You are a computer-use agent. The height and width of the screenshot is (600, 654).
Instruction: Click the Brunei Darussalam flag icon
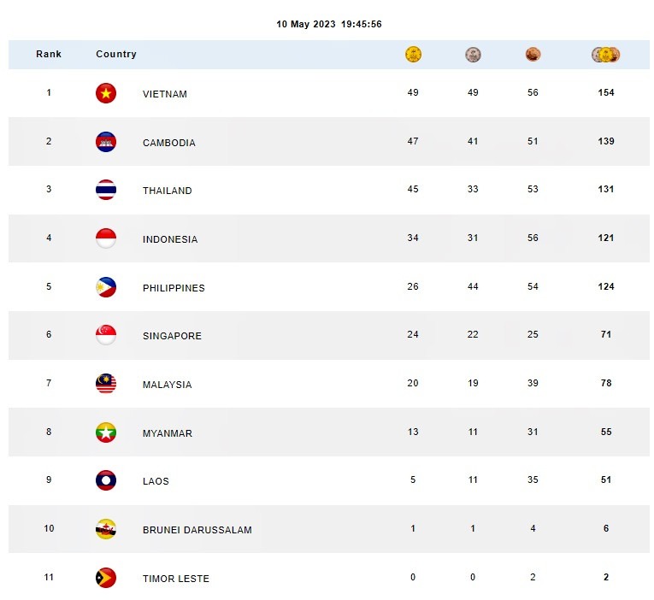pyautogui.click(x=106, y=529)
